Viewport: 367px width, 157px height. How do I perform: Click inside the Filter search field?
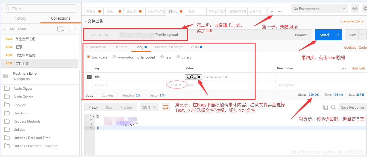point(40,8)
